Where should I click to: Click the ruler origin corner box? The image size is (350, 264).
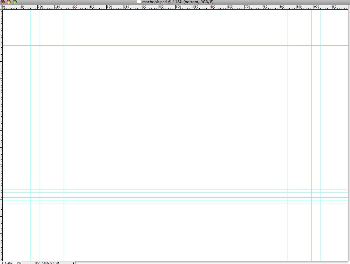point(1,7)
